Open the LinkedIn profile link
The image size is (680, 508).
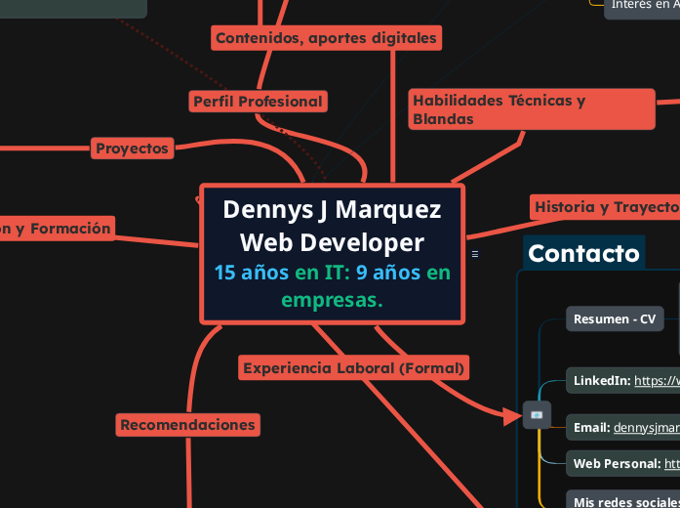tap(657, 381)
